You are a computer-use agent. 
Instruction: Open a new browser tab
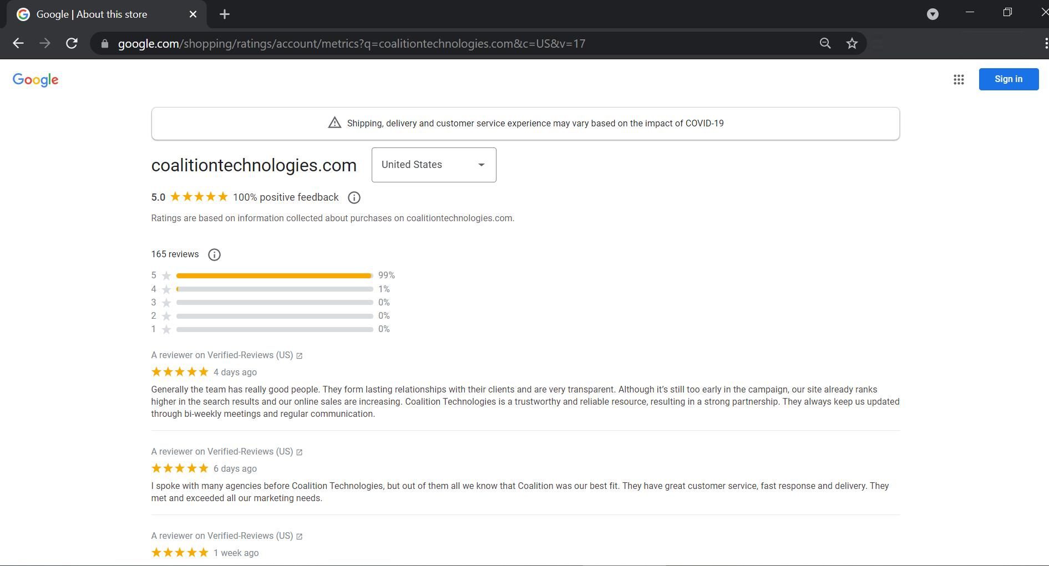click(225, 14)
